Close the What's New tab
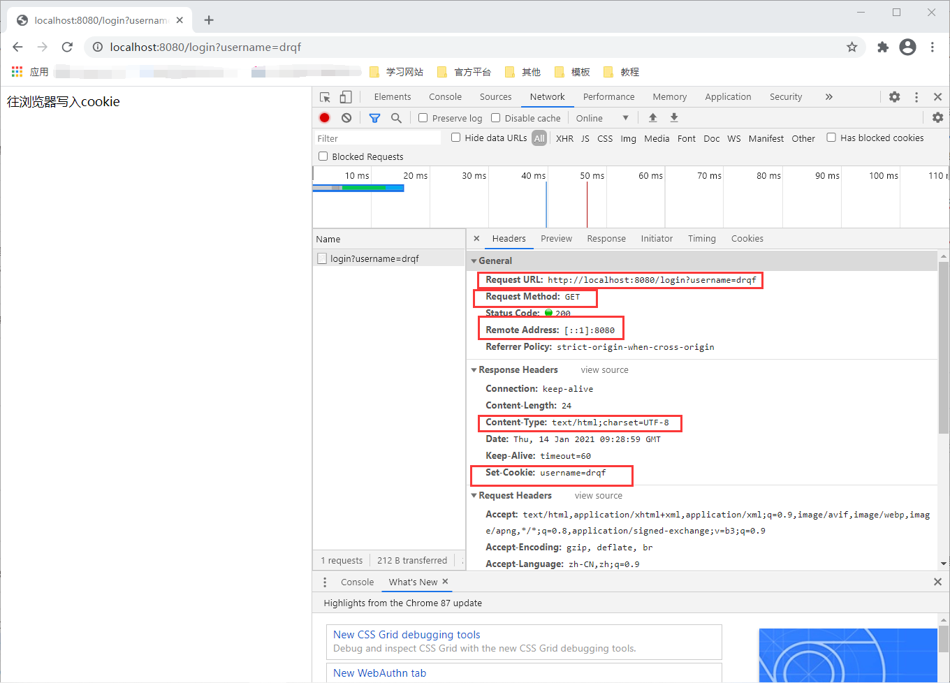 [x=445, y=581]
